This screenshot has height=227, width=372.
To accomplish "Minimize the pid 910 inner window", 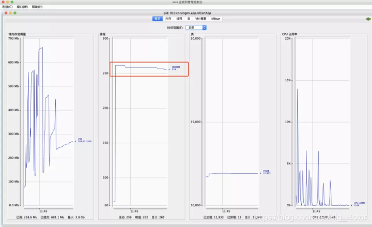I will tap(10, 13).
